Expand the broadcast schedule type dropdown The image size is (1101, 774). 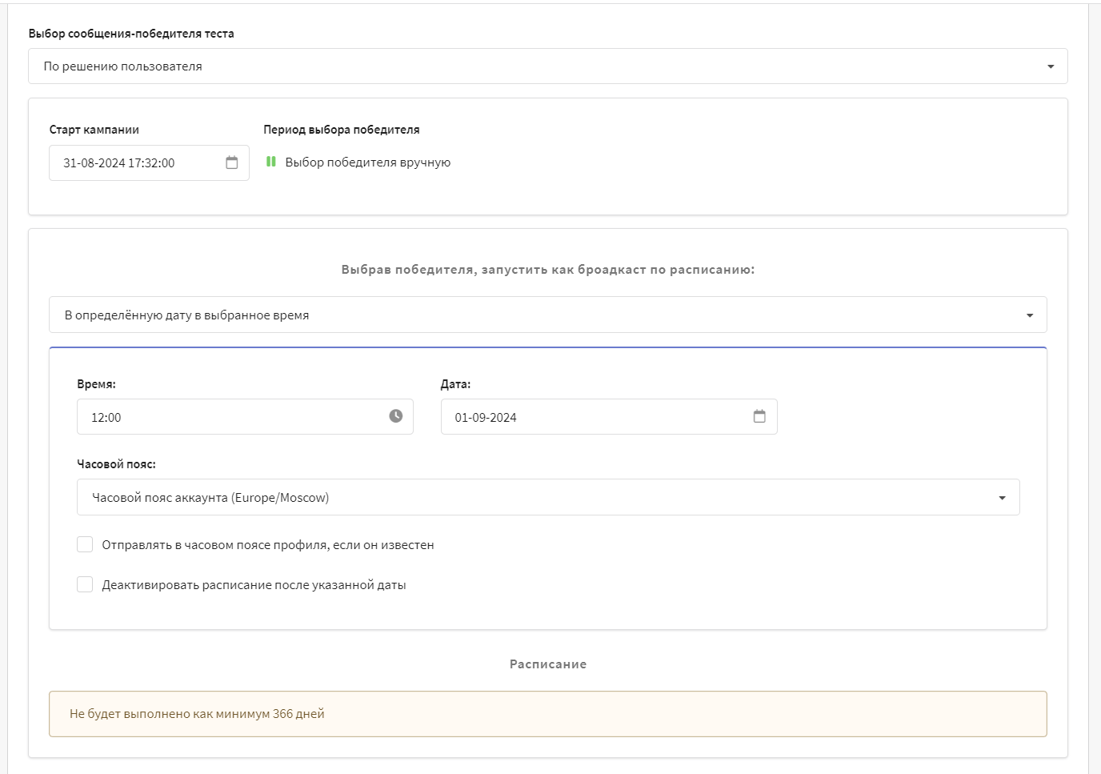click(x=548, y=315)
